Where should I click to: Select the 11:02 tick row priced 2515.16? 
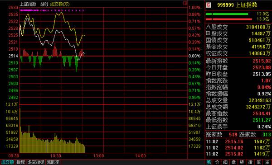(x=238, y=141)
